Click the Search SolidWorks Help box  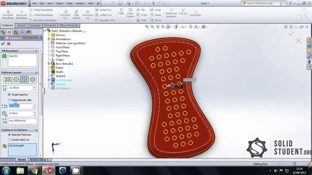(263, 3)
